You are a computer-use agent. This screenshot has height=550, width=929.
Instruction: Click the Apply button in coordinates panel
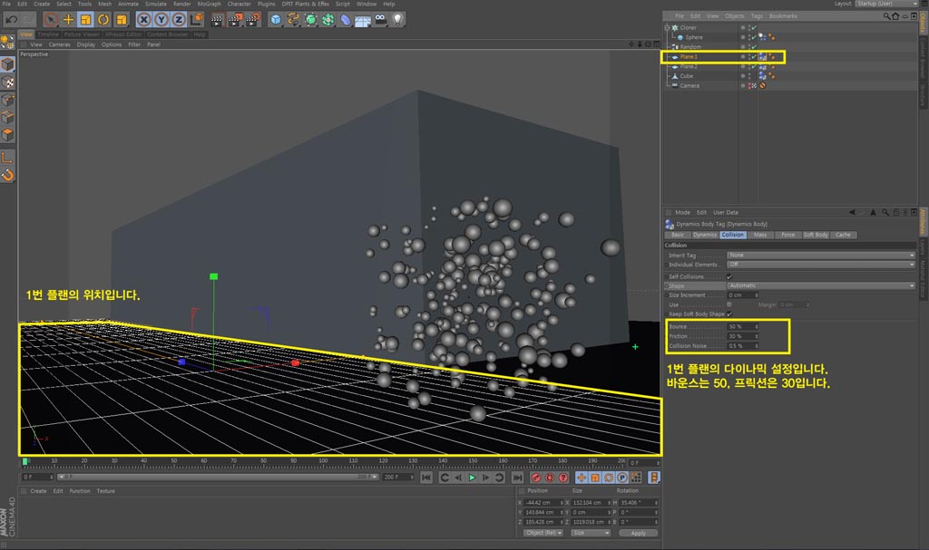[638, 533]
